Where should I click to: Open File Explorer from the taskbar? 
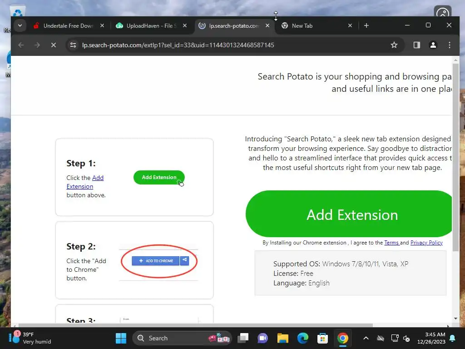[282, 338]
